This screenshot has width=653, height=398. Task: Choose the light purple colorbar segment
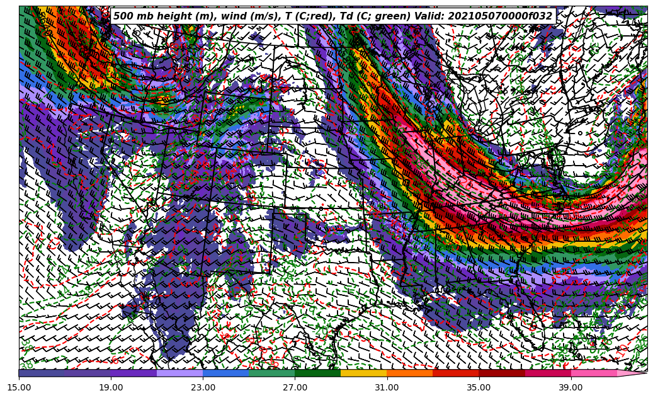pyautogui.click(x=179, y=373)
